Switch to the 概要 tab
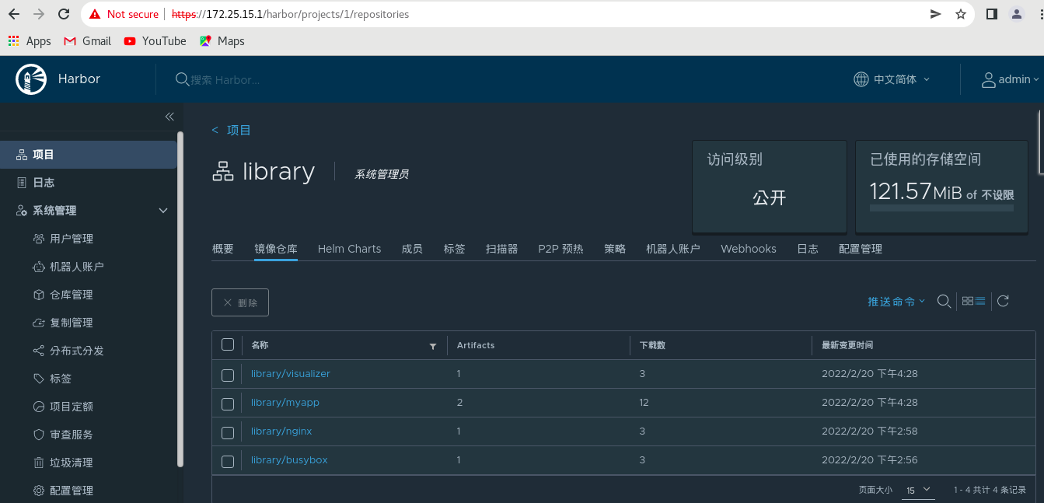Viewport: 1044px width, 503px height. coord(223,249)
